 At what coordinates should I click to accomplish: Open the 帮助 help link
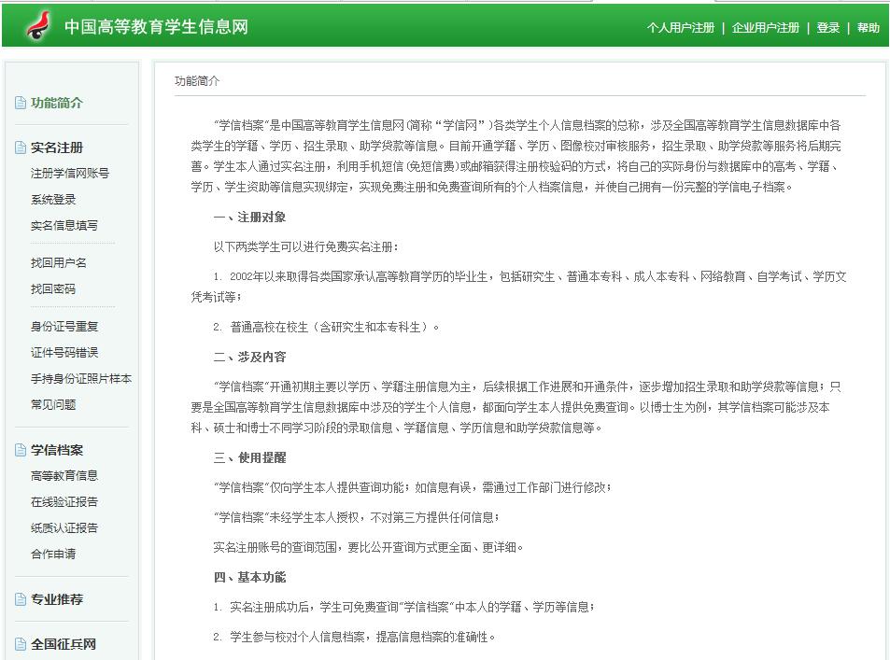[868, 28]
